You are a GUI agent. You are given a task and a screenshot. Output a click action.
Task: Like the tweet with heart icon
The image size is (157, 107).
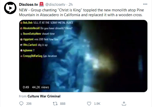[x=89, y=103]
